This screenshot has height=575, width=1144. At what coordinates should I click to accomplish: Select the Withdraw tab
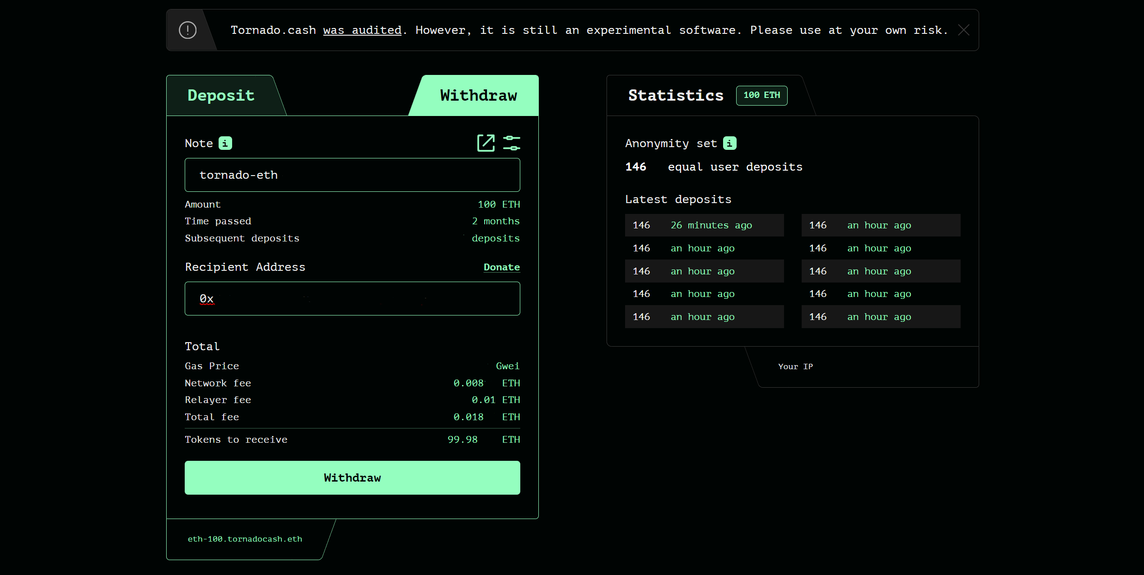click(478, 96)
